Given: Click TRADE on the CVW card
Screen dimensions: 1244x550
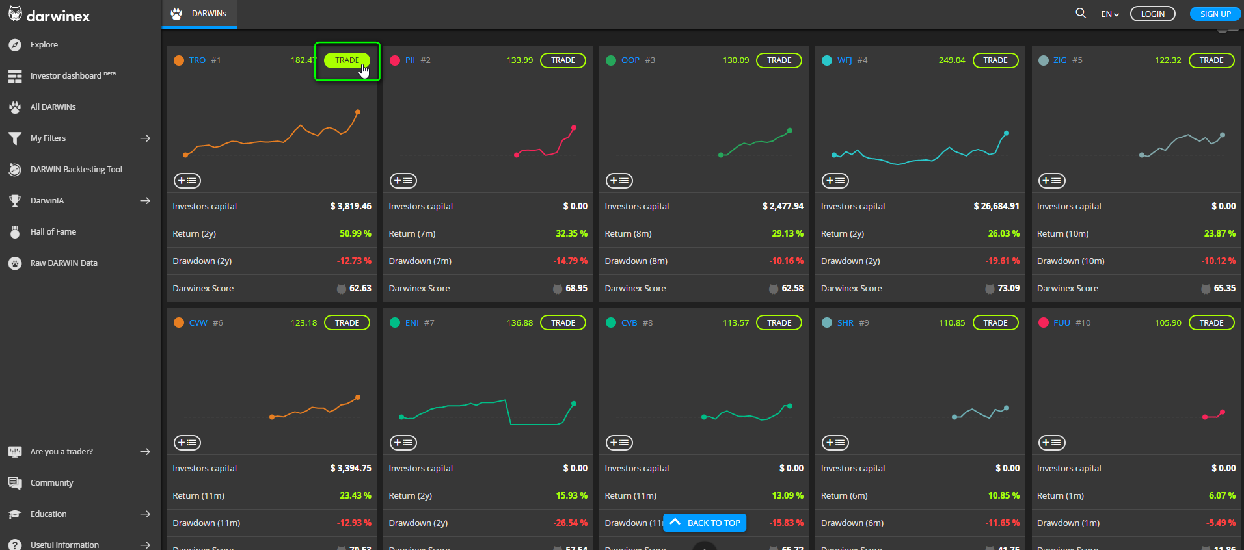Looking at the screenshot, I should point(347,322).
